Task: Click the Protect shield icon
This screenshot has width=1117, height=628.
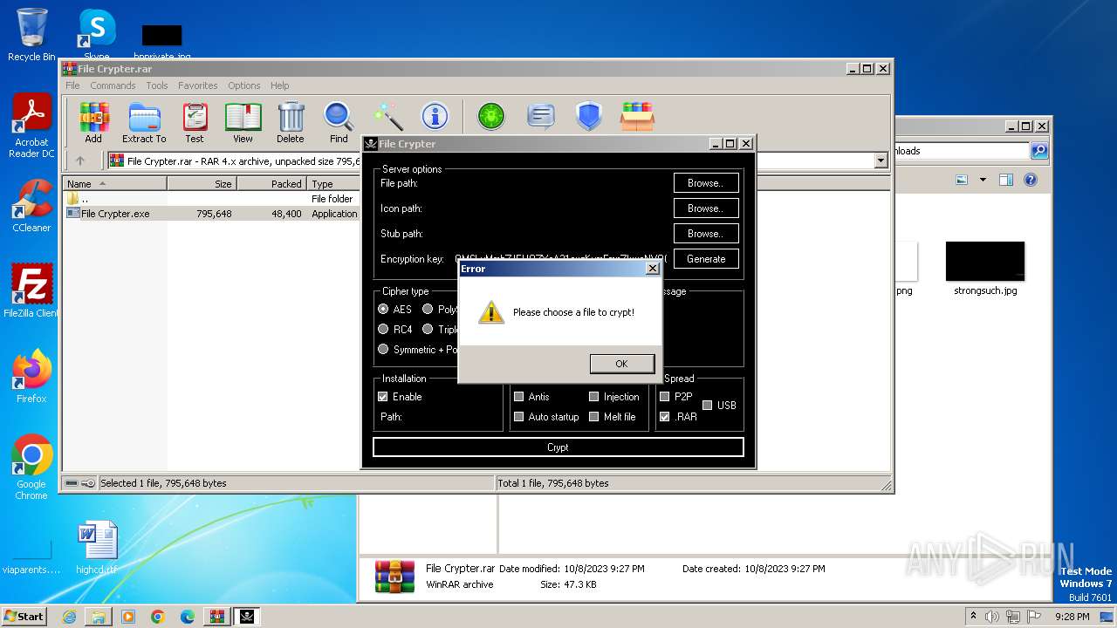Action: click(x=589, y=116)
